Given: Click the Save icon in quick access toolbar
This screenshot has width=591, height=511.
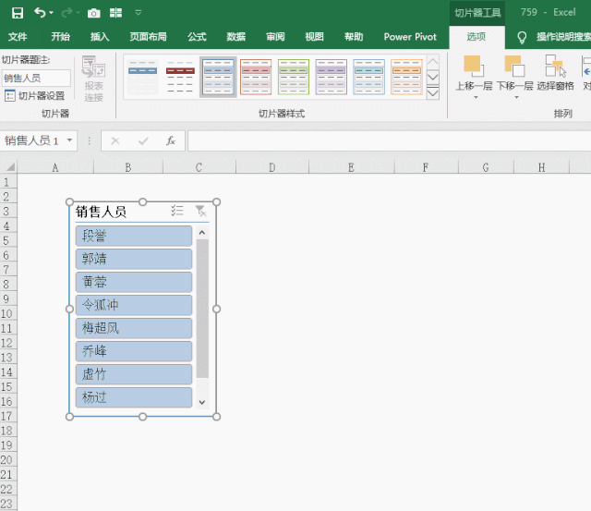Looking at the screenshot, I should coord(17,13).
